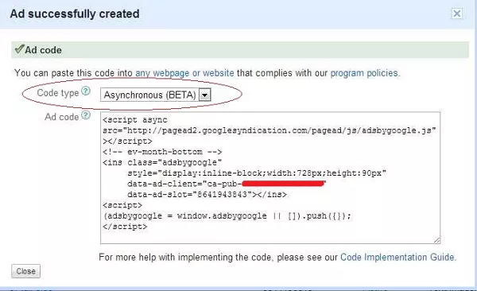The image size is (477, 291).
Task: Click the line 'data-ad-slot="8641943843"'
Action: (x=207, y=195)
